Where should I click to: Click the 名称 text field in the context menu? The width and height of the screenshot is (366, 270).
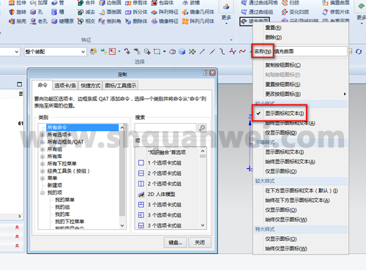point(310,51)
